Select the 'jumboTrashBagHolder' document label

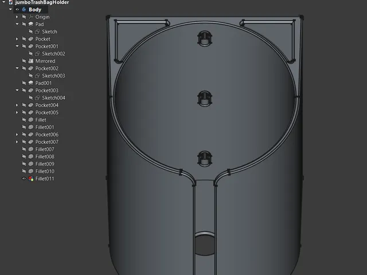point(42,2)
